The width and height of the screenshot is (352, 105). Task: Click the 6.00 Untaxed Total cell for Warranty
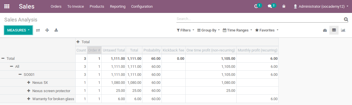tap(114, 99)
